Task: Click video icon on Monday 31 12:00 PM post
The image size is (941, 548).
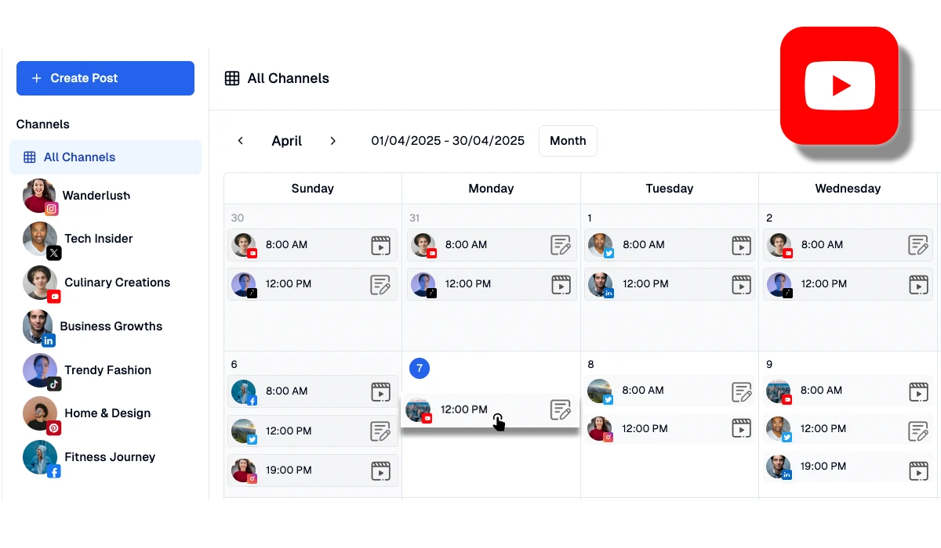Action: pyautogui.click(x=560, y=285)
